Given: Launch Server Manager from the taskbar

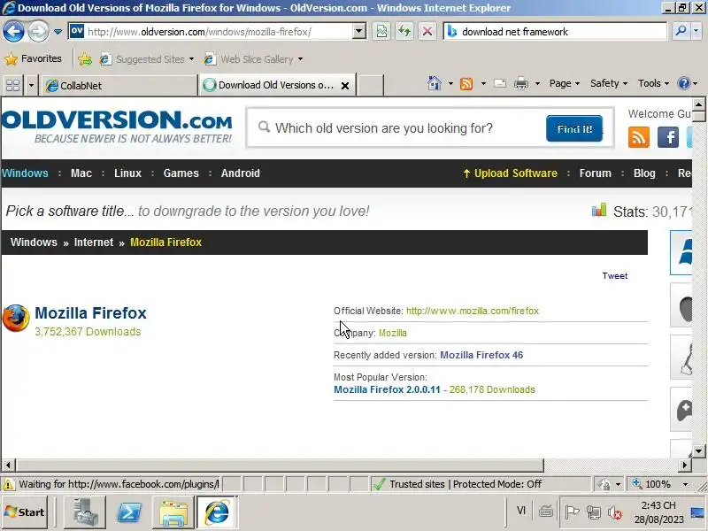Looking at the screenshot, I should tap(85, 512).
